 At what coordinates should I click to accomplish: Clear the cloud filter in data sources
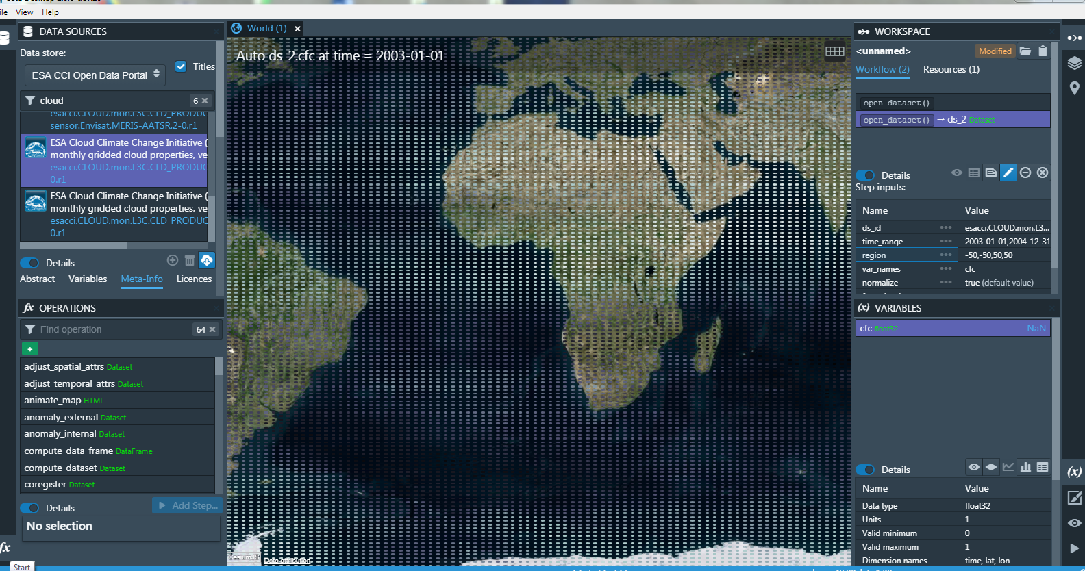click(205, 101)
